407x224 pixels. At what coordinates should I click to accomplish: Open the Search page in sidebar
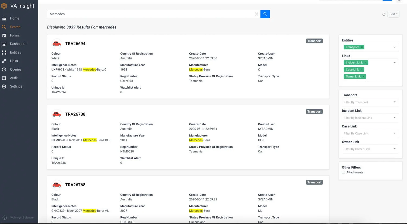[15, 27]
